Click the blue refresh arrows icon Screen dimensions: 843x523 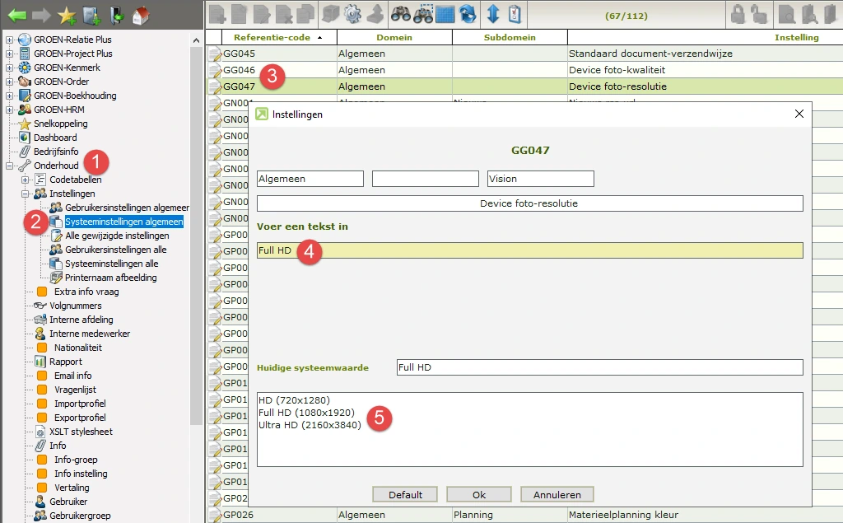pyautogui.click(x=468, y=14)
